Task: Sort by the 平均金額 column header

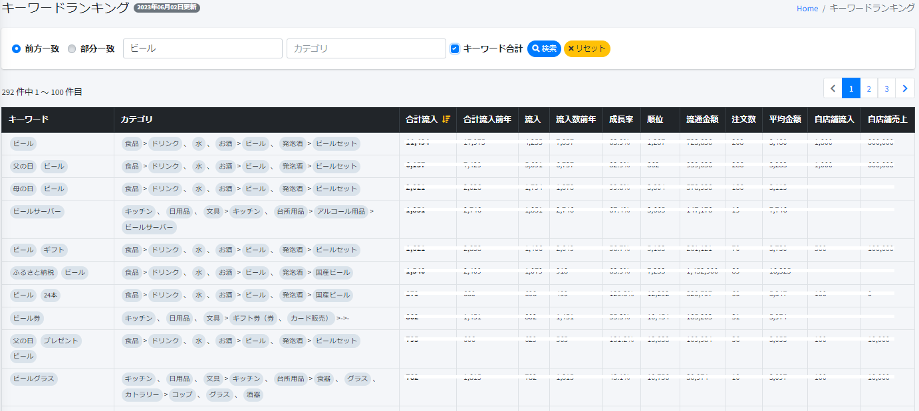Action: [785, 120]
